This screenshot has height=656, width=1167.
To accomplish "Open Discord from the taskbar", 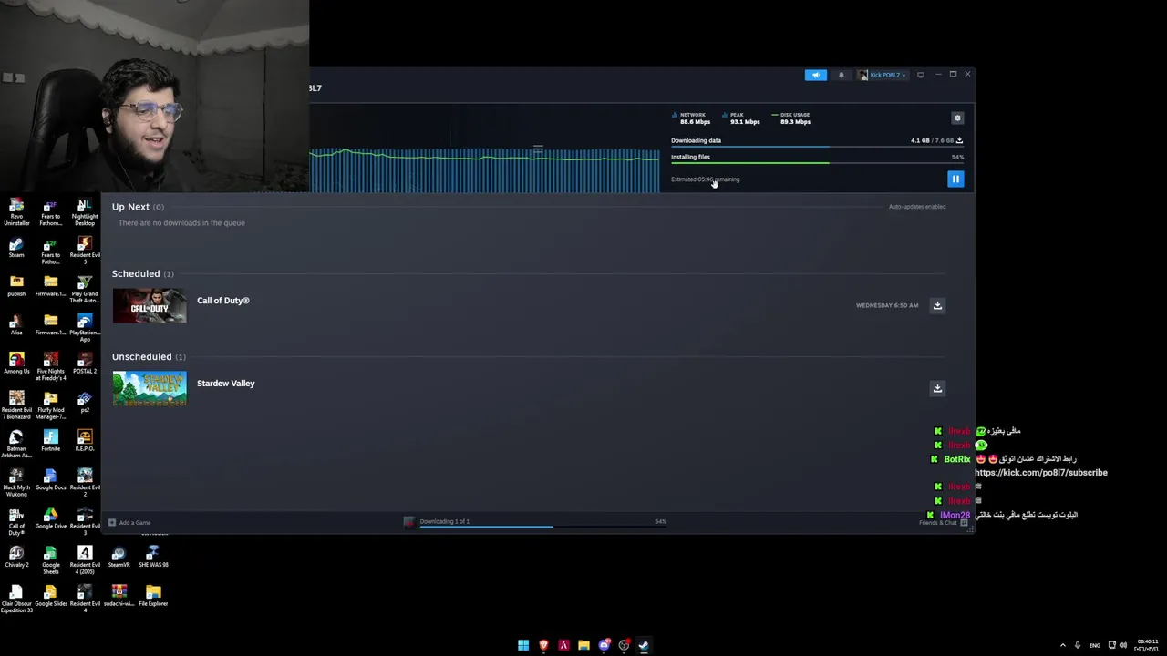I will [x=604, y=645].
